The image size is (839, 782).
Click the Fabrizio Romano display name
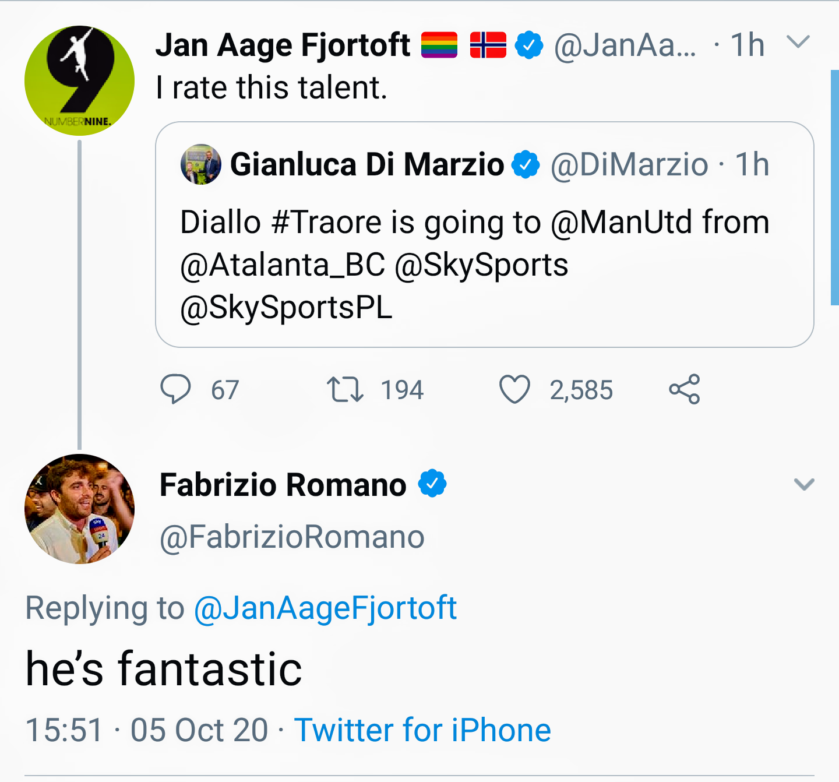283,485
